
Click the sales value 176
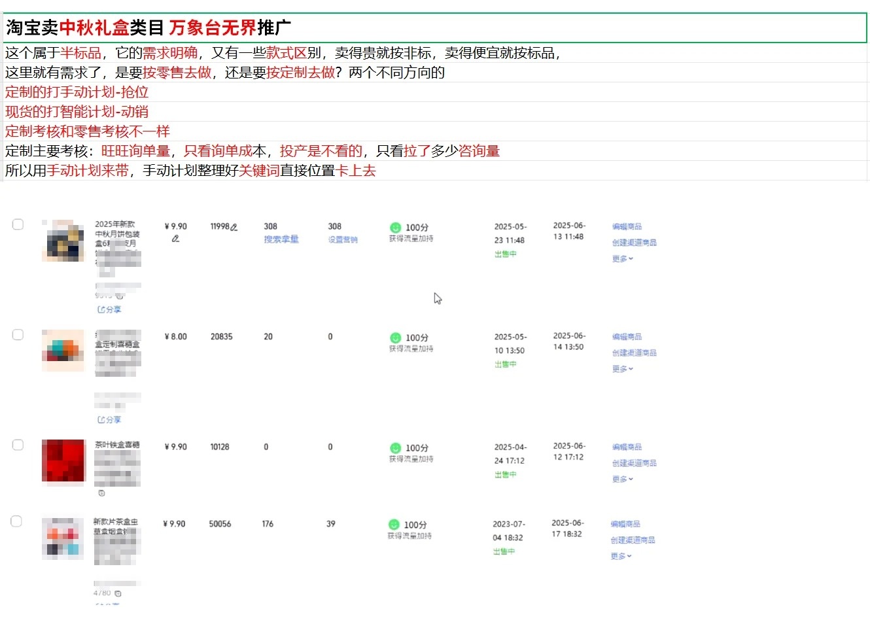pyautogui.click(x=268, y=524)
